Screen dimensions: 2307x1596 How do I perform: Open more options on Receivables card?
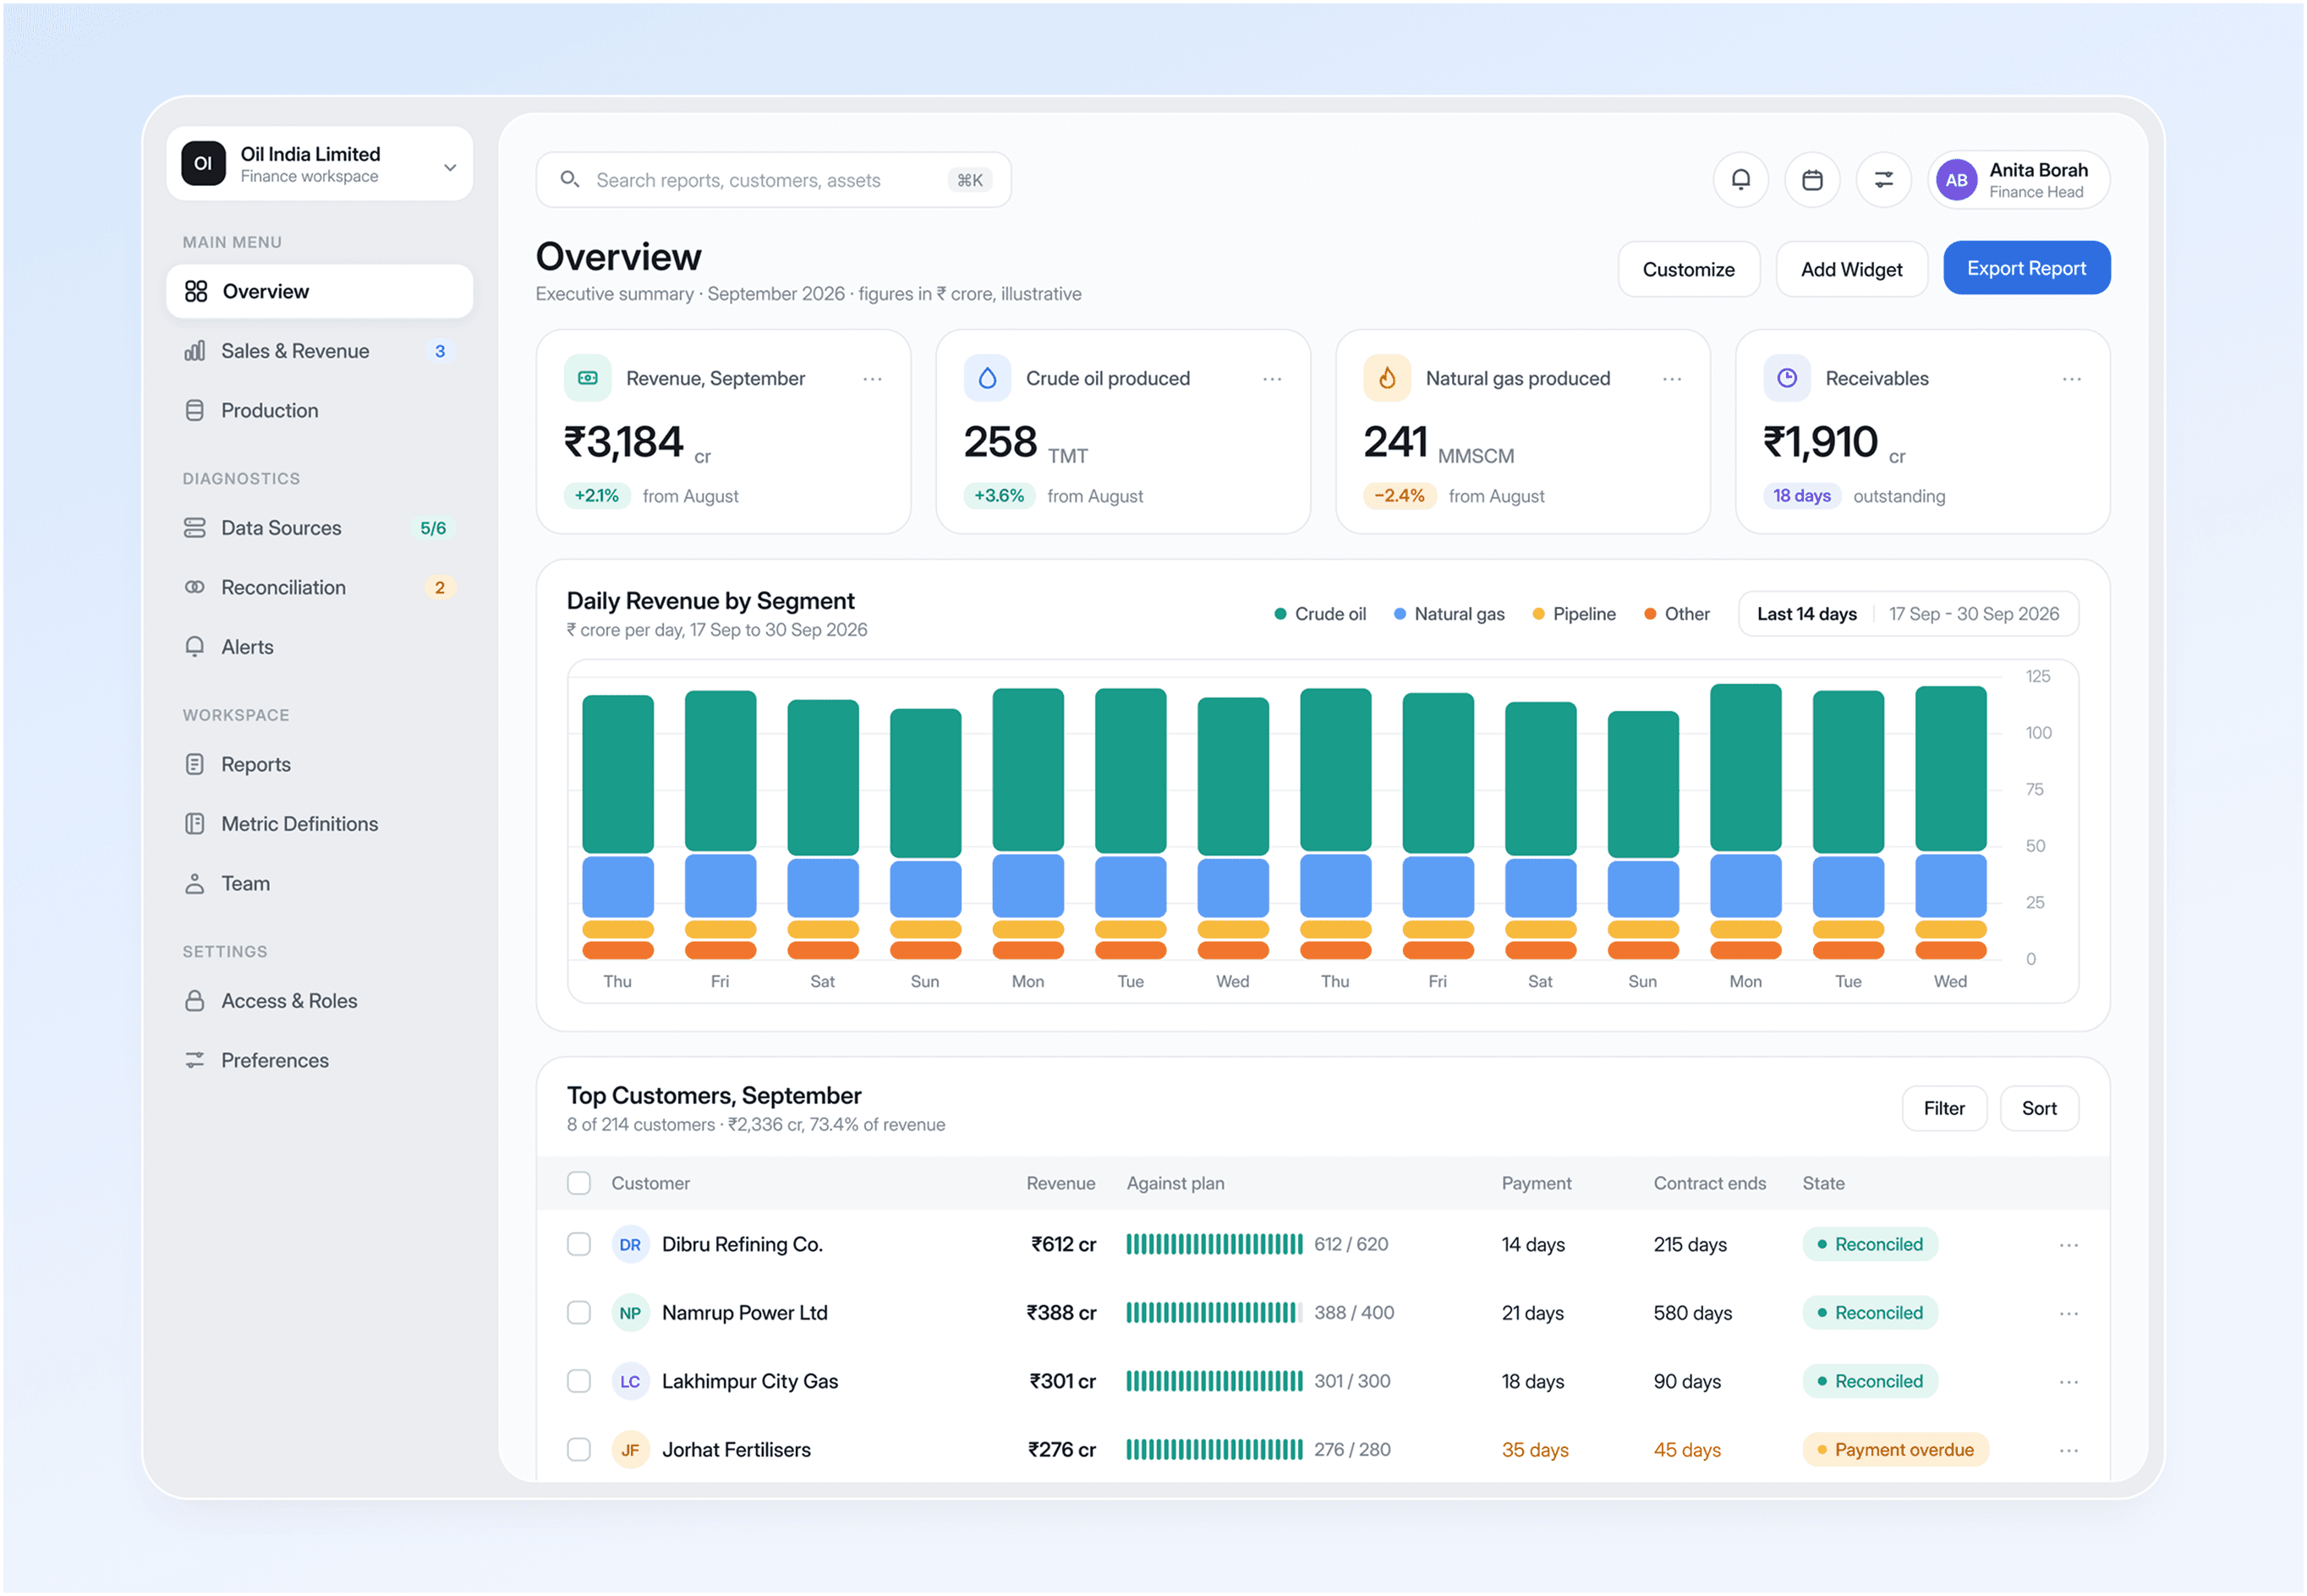2072,379
